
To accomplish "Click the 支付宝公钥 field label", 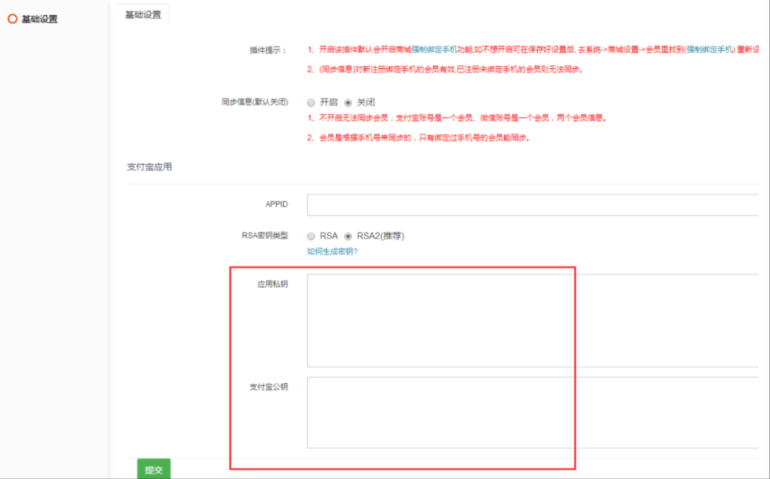I will (269, 387).
